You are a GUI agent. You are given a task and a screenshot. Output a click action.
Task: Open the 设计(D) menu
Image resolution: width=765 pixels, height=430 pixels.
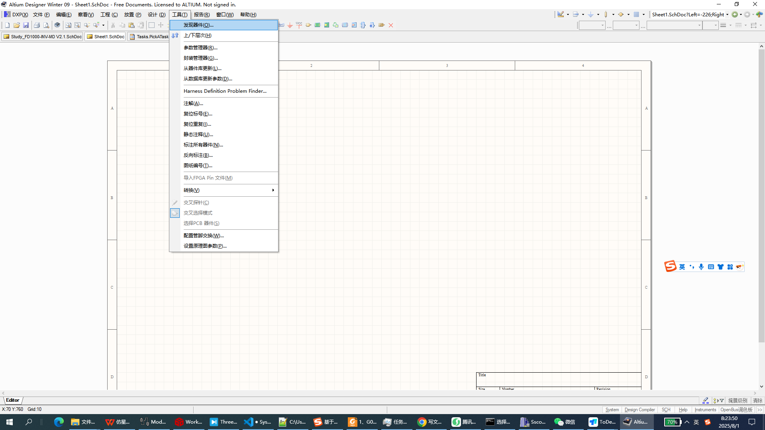click(157, 15)
